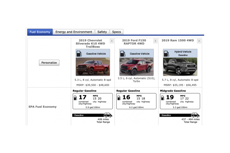Click the Personalize button
230x153 pixels.
pos(49,63)
